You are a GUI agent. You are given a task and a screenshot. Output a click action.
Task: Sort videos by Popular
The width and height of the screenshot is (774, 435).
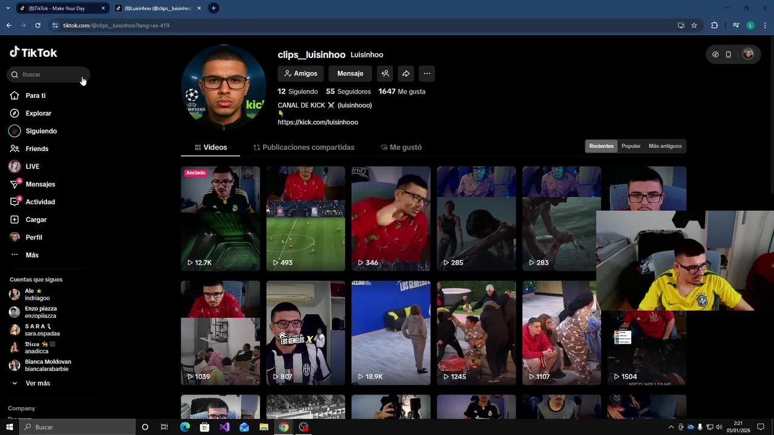(x=631, y=146)
